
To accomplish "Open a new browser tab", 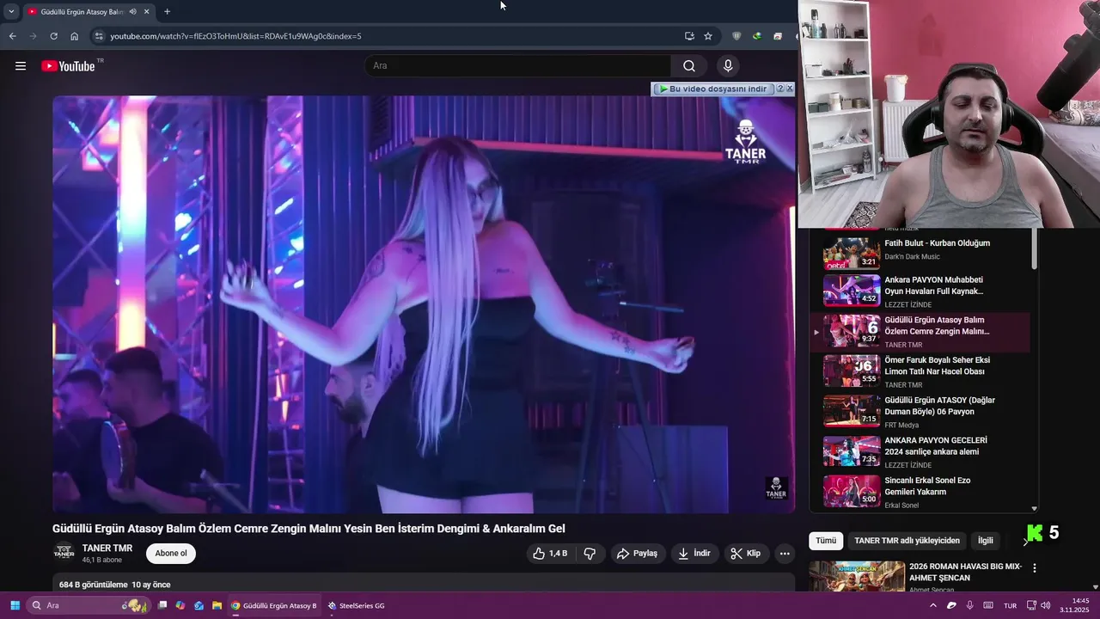I will tap(167, 12).
